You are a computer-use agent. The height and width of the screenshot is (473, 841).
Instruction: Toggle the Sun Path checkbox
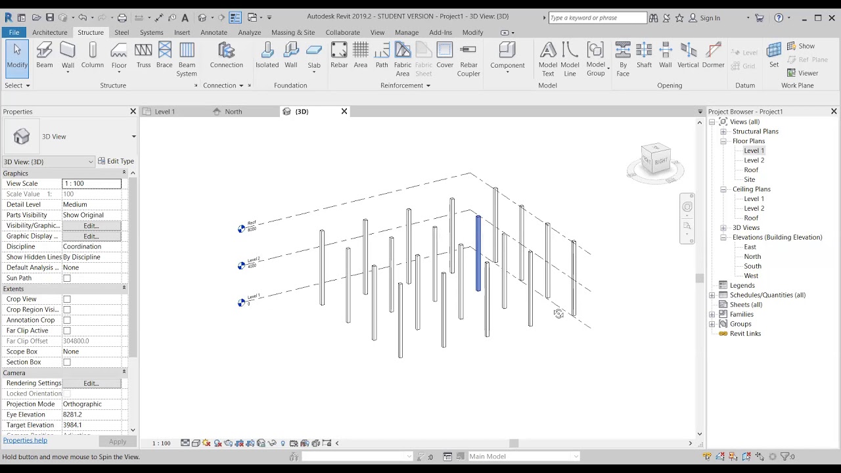67,278
